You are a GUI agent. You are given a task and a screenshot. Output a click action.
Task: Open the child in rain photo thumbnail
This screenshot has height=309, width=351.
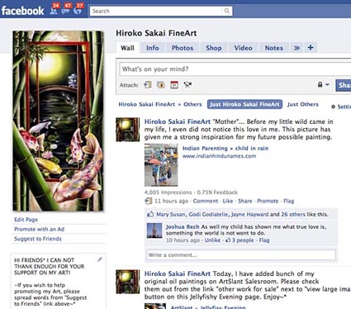coord(161,165)
